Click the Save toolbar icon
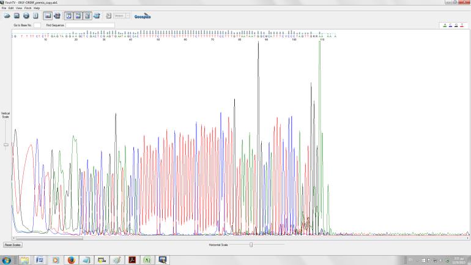The height and width of the screenshot is (265, 471). coord(17,16)
